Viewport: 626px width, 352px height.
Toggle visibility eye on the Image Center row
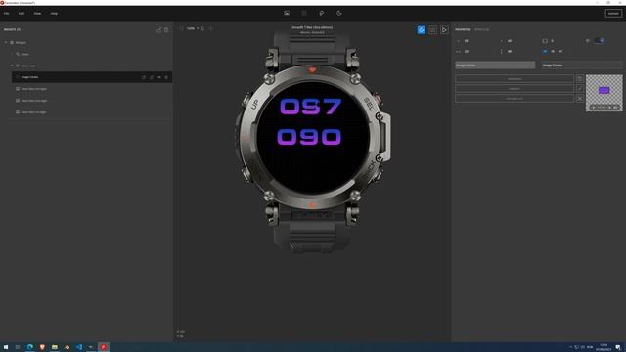click(158, 77)
